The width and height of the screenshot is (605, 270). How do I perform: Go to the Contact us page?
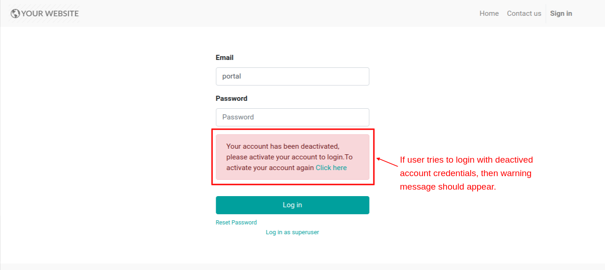(x=524, y=13)
